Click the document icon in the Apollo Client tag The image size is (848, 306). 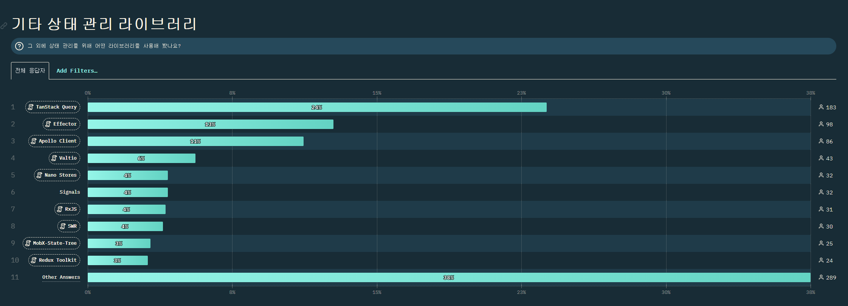point(34,141)
